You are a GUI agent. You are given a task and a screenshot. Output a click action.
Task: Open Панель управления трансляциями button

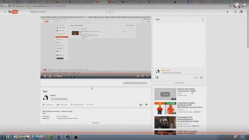[135, 83]
